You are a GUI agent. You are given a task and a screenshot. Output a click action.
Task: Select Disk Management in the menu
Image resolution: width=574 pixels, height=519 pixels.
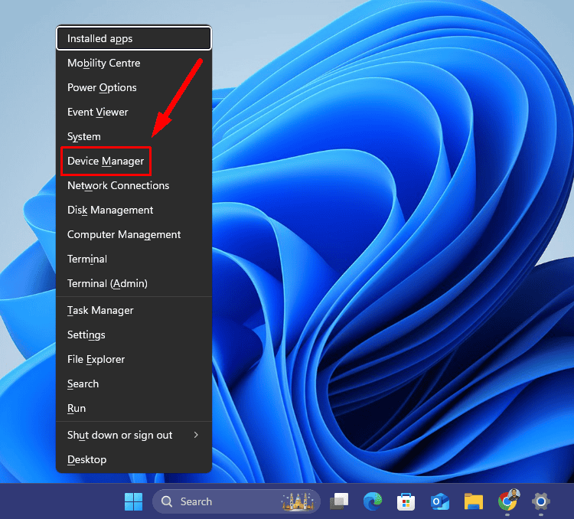point(110,210)
